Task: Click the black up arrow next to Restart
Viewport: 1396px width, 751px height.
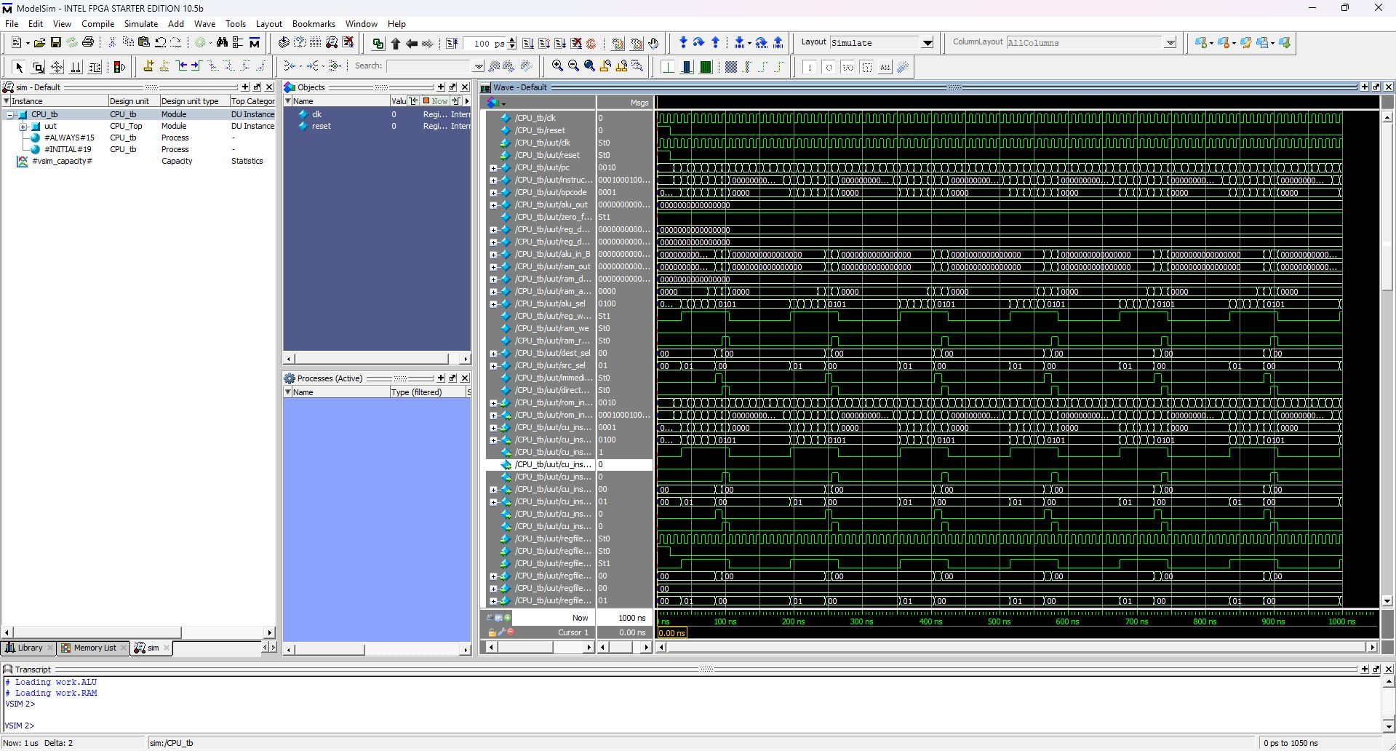Action: point(395,43)
